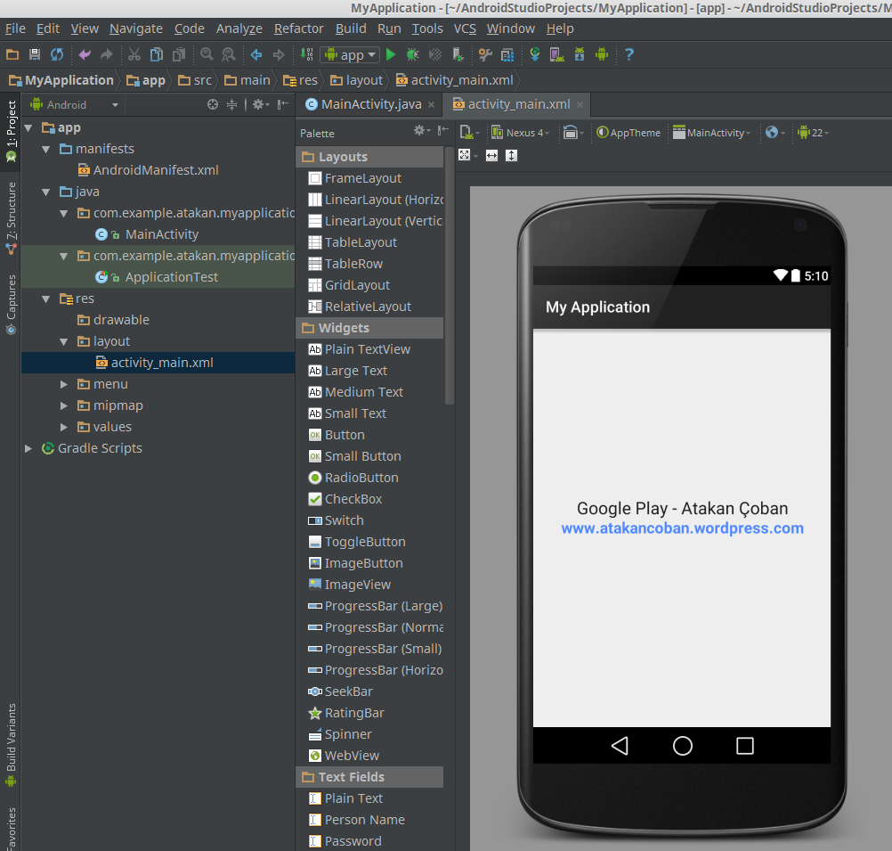Click the Find magnifier icon
Viewport: 892px width, 851px height.
207,54
